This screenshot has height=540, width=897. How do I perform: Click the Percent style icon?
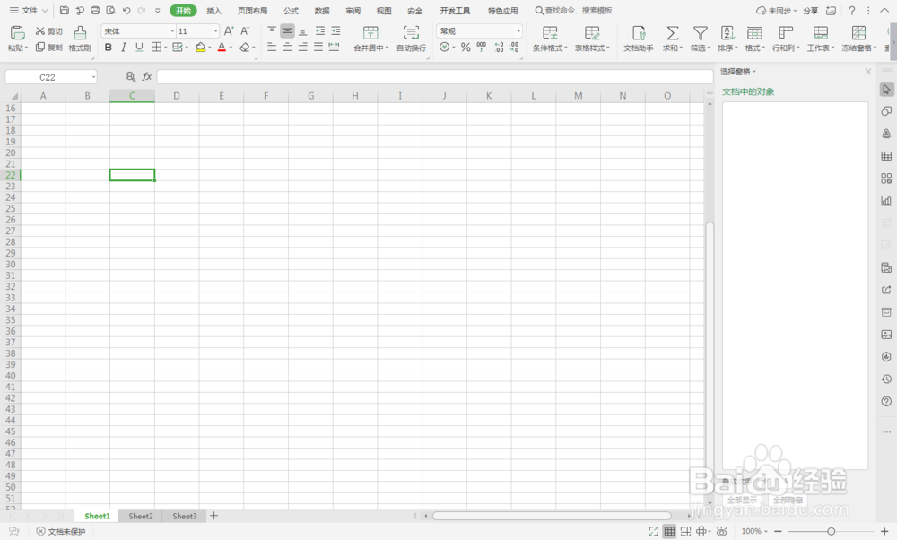click(x=466, y=47)
